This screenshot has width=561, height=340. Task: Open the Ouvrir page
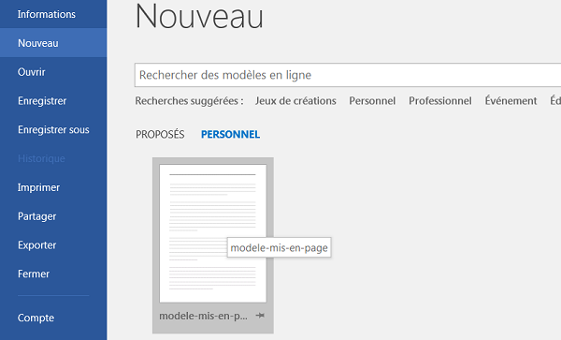(x=32, y=72)
